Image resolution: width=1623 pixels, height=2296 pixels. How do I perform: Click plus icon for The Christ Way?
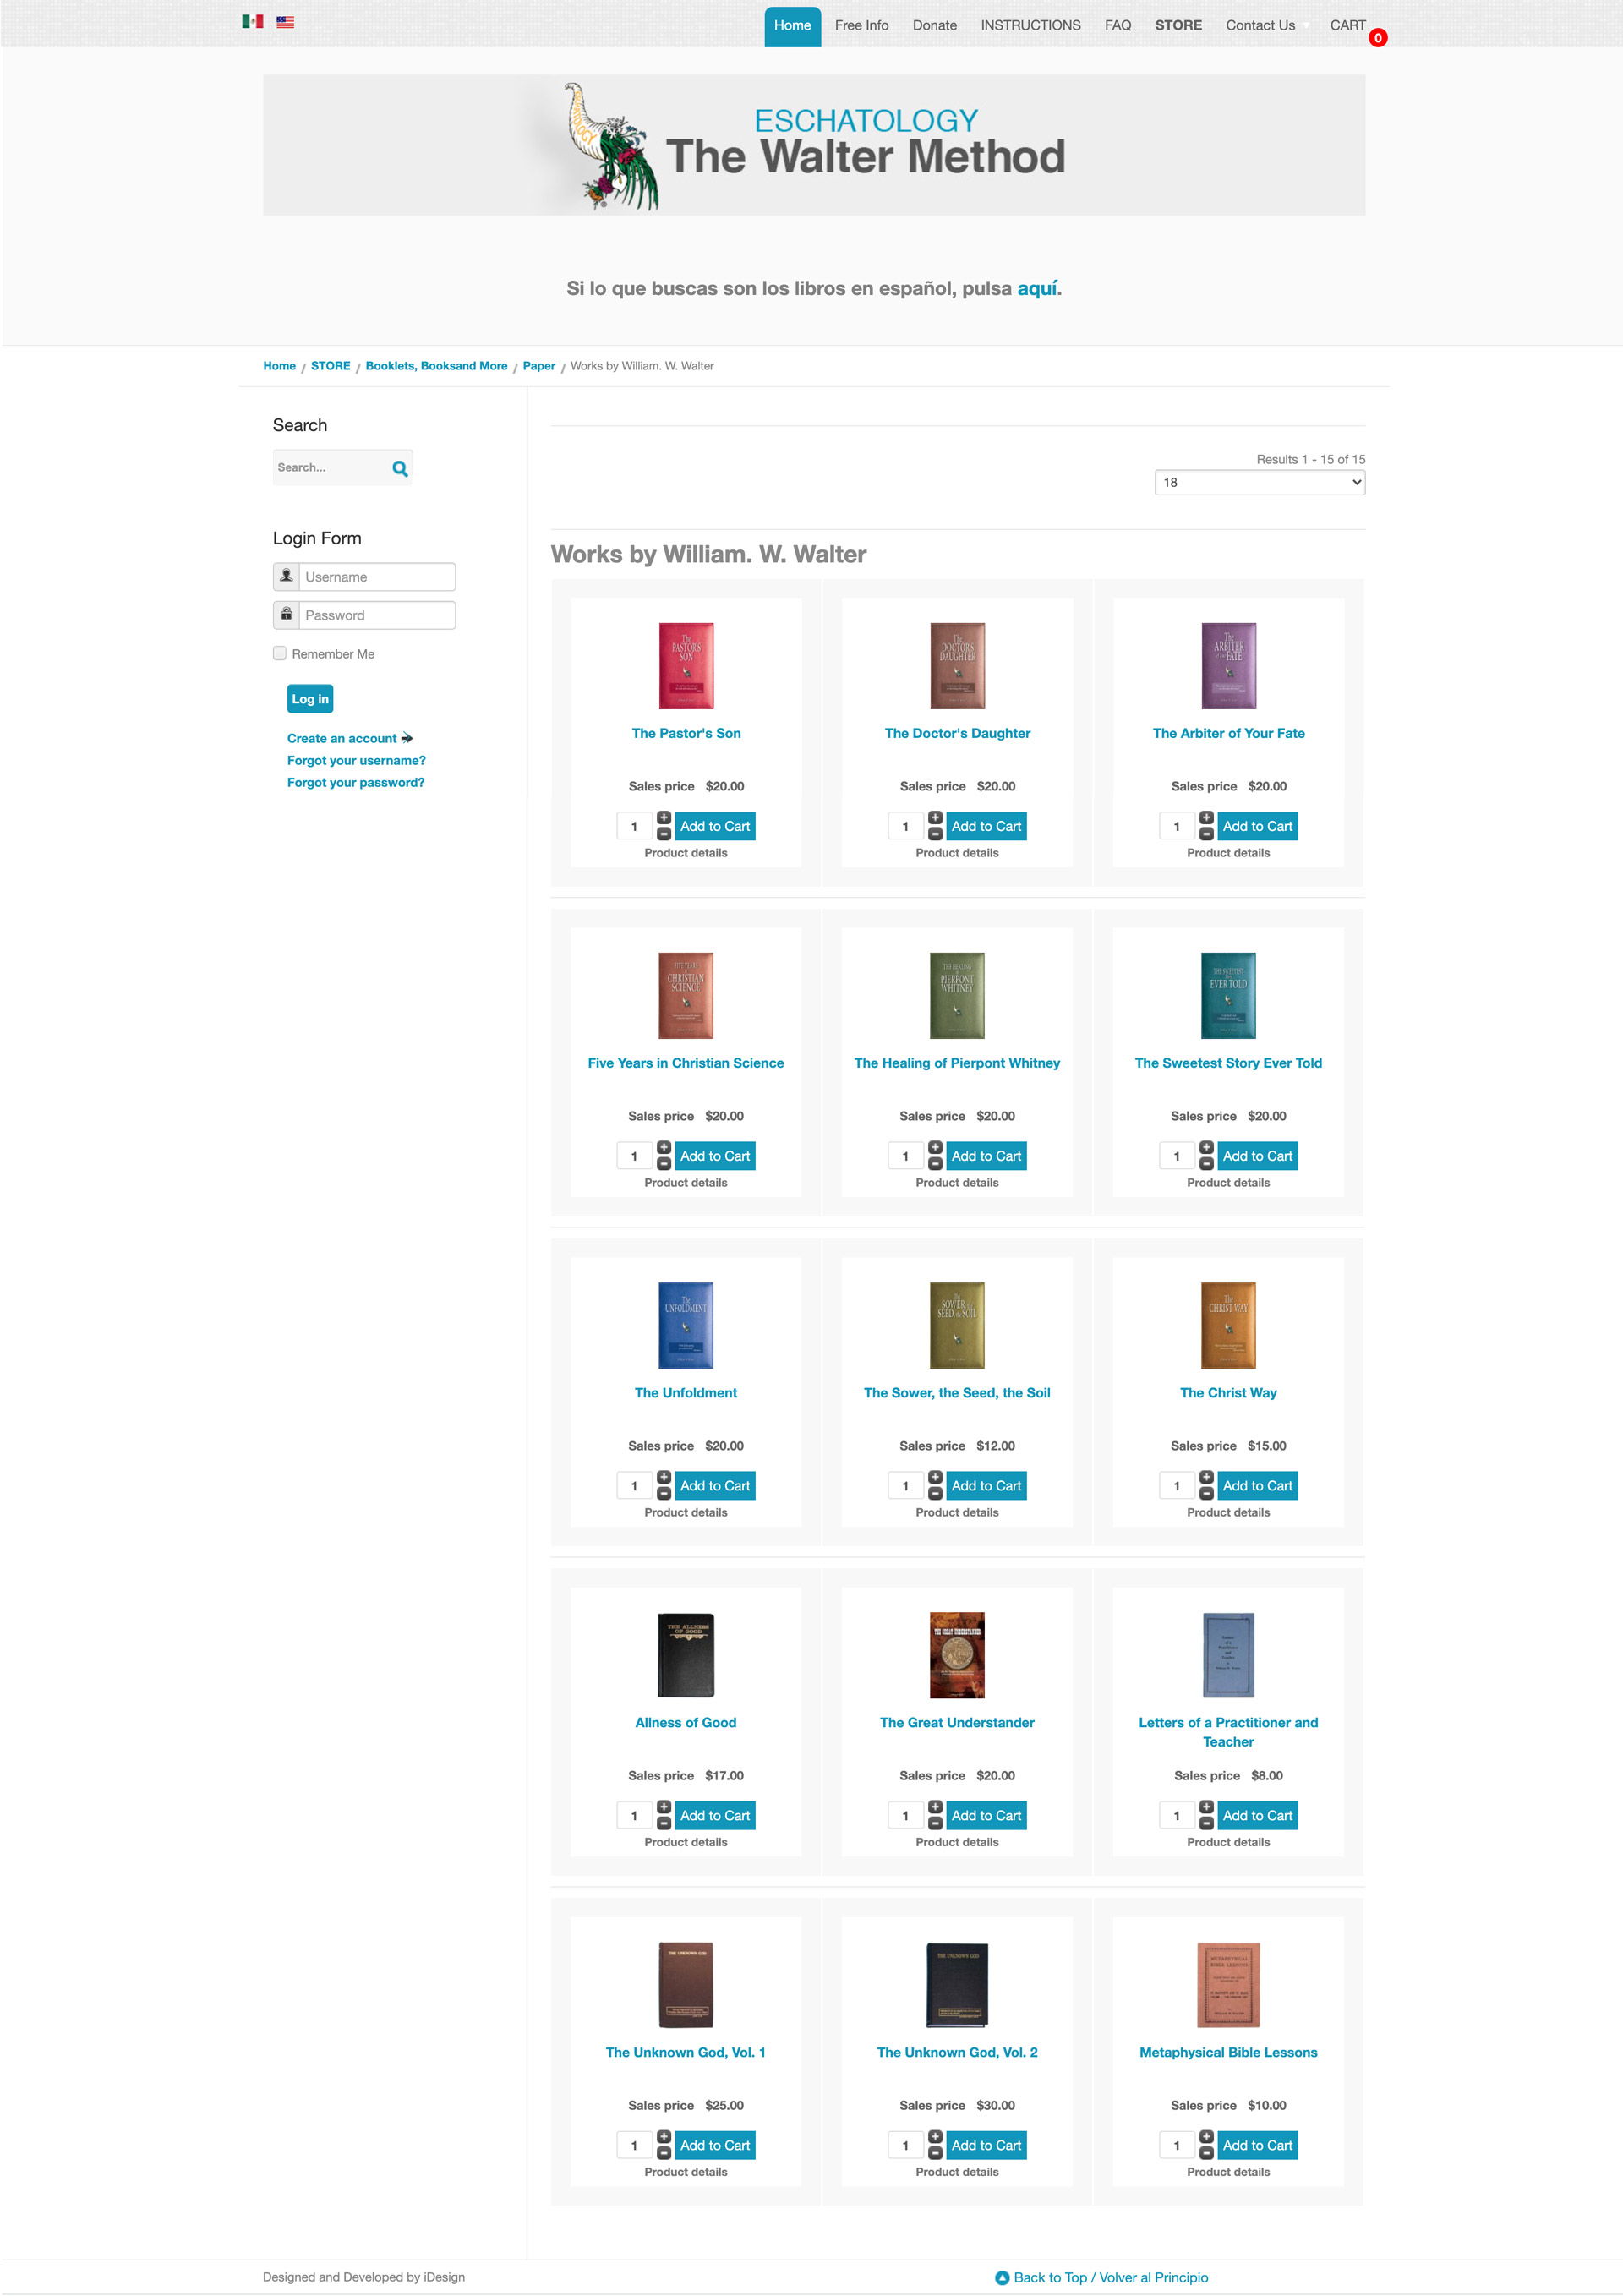click(x=1206, y=1477)
